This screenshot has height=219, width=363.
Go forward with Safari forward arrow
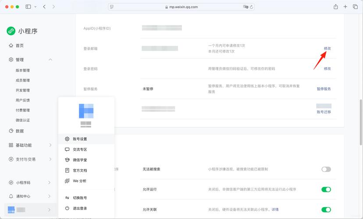[x=53, y=7]
